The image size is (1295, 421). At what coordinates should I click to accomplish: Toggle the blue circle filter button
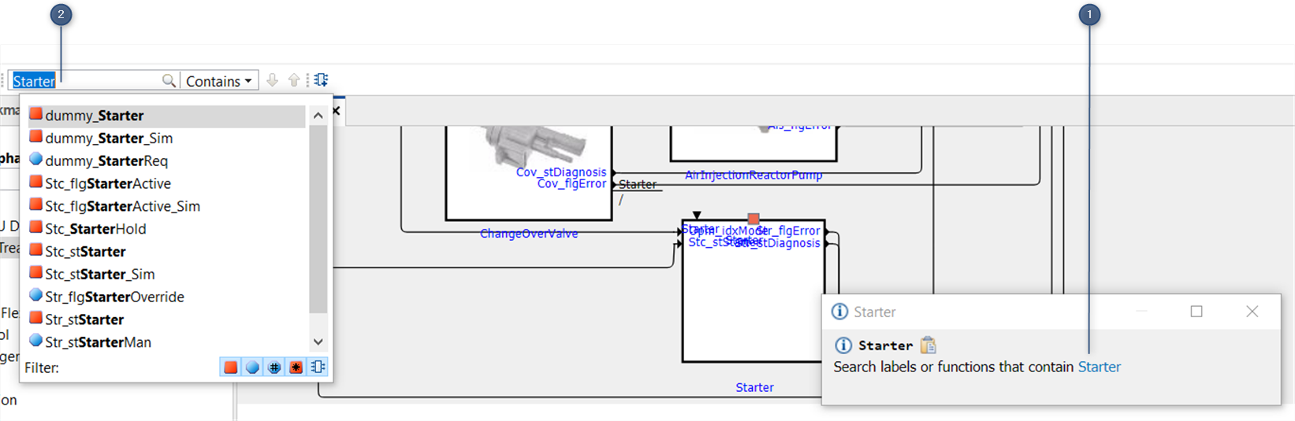[x=252, y=367]
